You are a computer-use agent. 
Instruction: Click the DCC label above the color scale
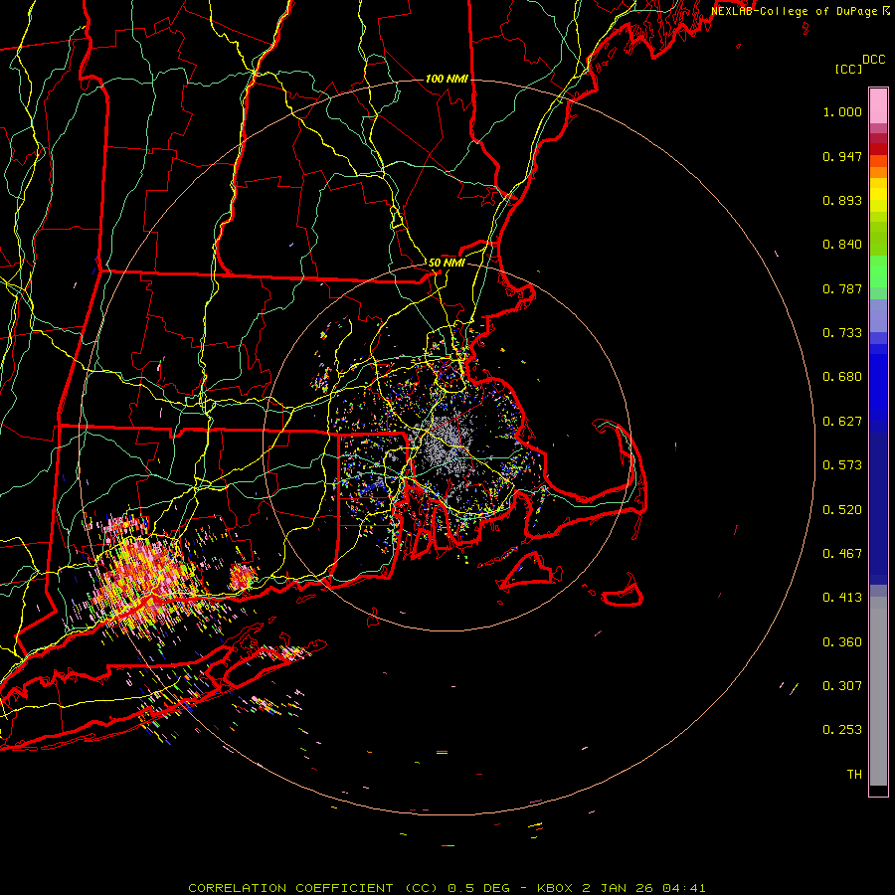pos(874,60)
